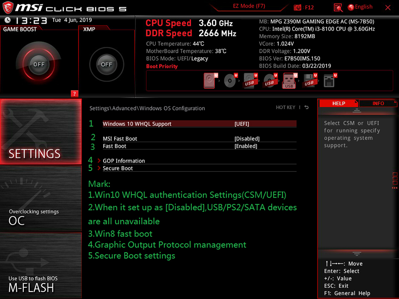Click the DDR Voltage: 1.200V reading
Viewport: 399px width, 299px height.
pos(284,51)
